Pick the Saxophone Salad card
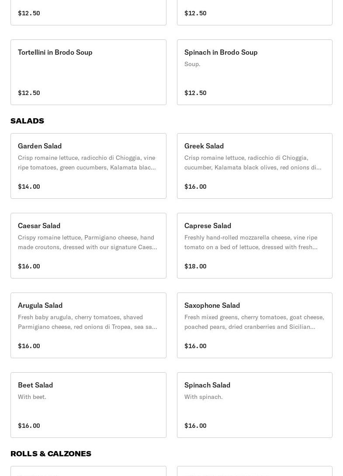Viewport: 343px width, 476px height. coord(255,325)
